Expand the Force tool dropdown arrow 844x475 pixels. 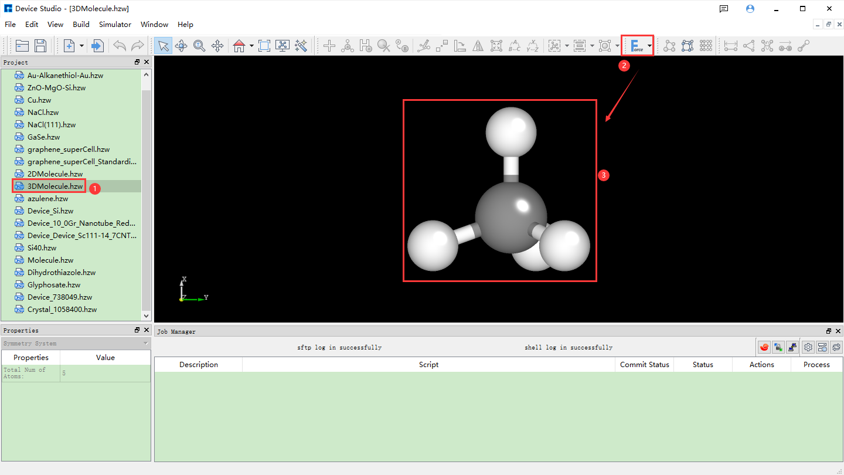[649, 45]
